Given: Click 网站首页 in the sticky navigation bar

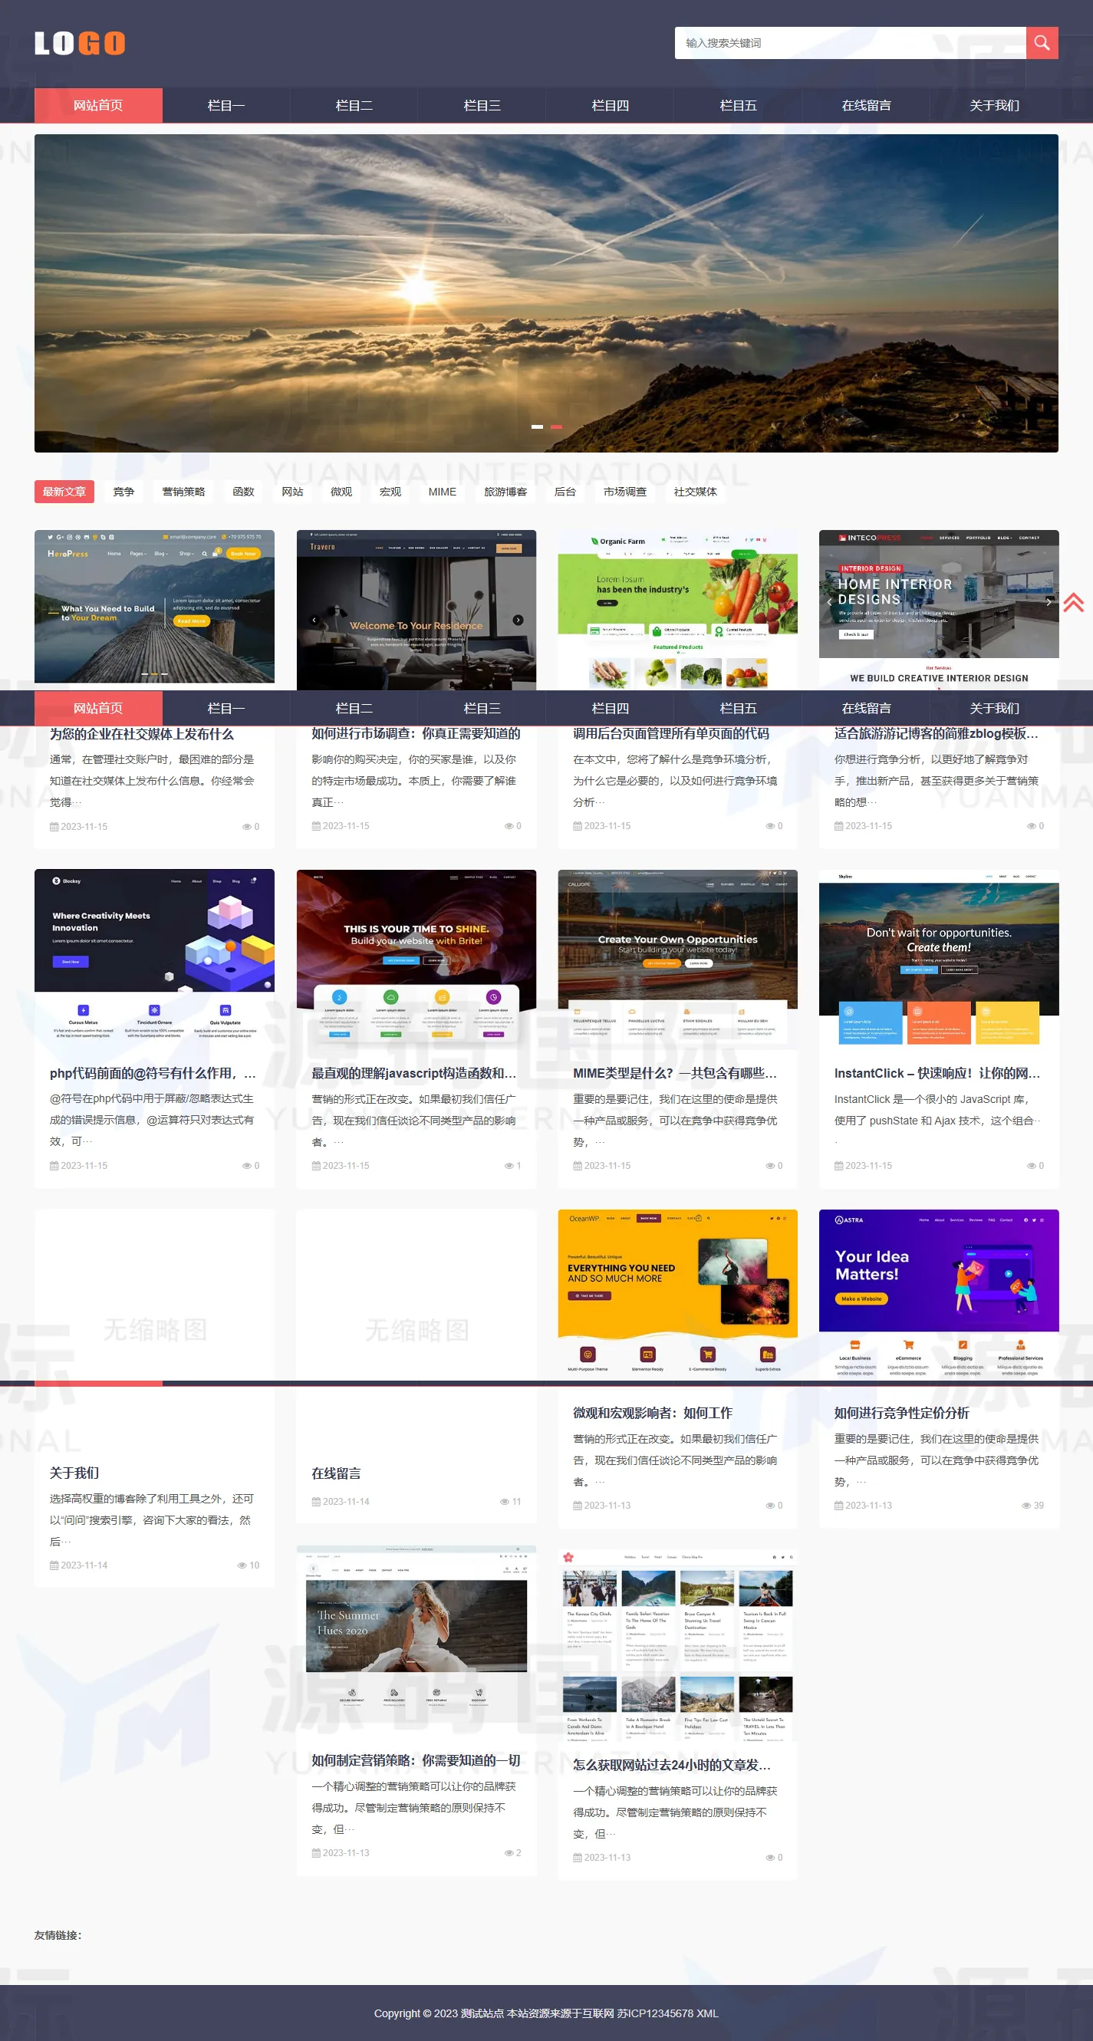Looking at the screenshot, I should point(98,708).
